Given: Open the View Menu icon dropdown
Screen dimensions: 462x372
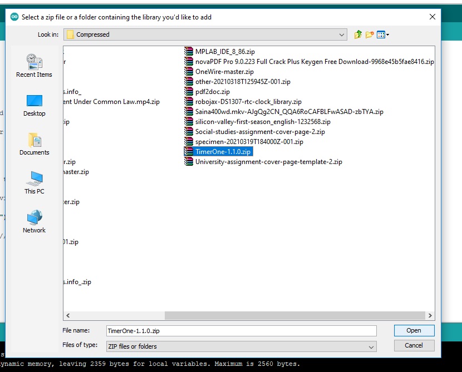Looking at the screenshot, I should (x=383, y=34).
